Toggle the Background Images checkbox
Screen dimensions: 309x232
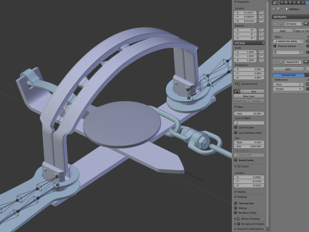tap(239, 224)
